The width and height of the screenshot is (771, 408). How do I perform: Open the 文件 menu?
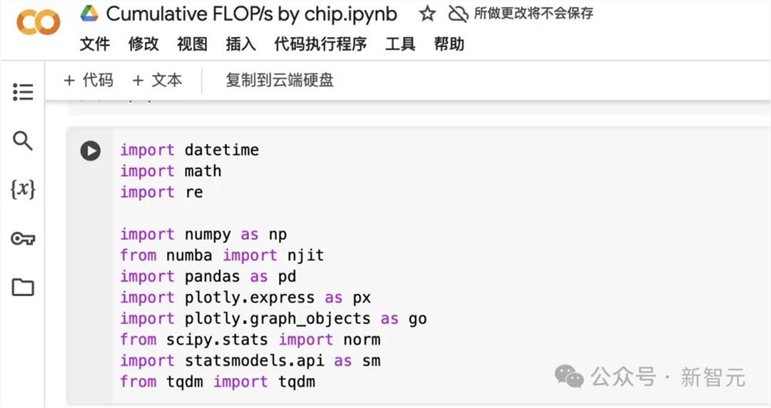tap(96, 44)
